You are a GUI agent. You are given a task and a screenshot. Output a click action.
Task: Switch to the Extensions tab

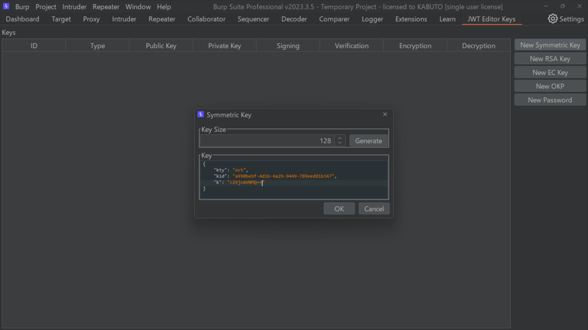click(411, 19)
